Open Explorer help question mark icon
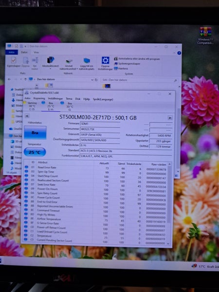The image size is (219, 292). (179, 53)
